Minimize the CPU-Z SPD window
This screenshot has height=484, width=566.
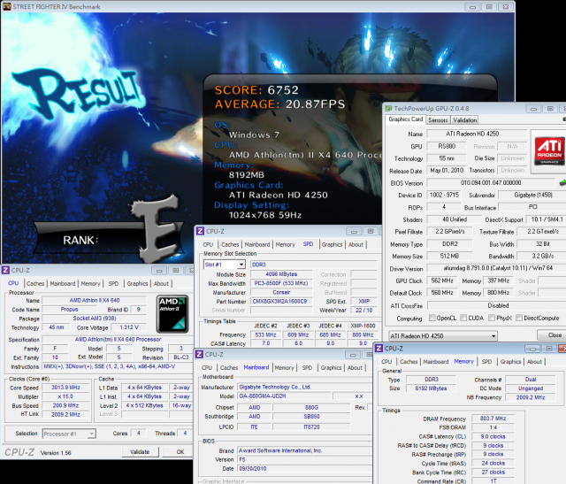point(354,232)
